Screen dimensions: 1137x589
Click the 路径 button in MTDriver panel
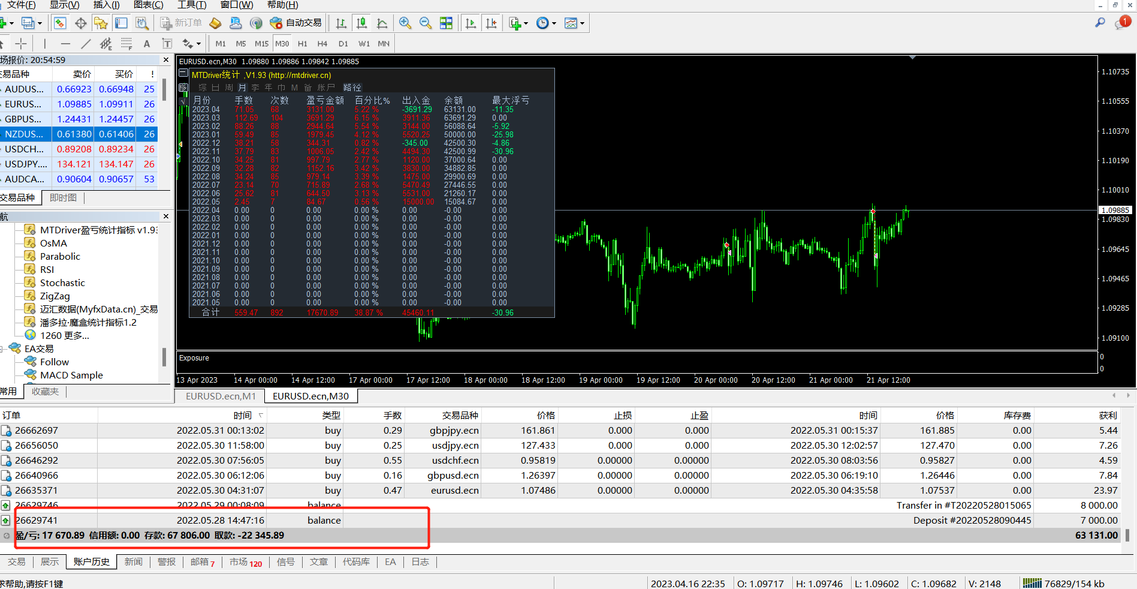click(352, 88)
